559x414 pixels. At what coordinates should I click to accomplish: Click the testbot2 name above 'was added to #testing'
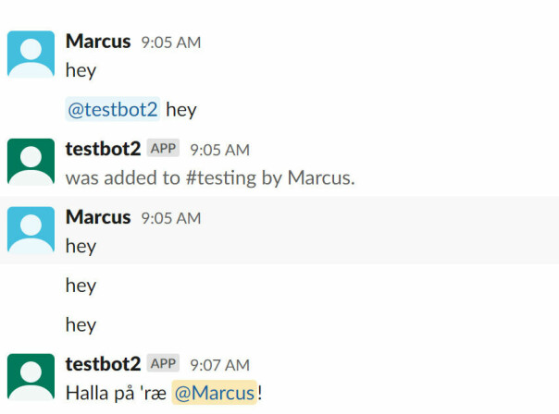pyautogui.click(x=103, y=149)
